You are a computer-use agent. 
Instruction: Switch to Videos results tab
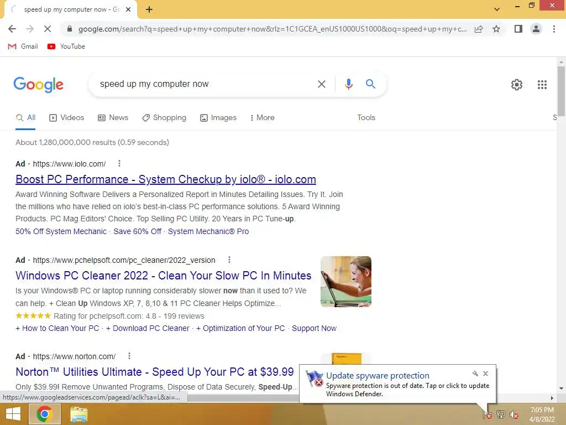point(67,118)
